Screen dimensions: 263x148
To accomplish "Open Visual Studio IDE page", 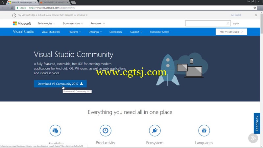I will [51, 32].
